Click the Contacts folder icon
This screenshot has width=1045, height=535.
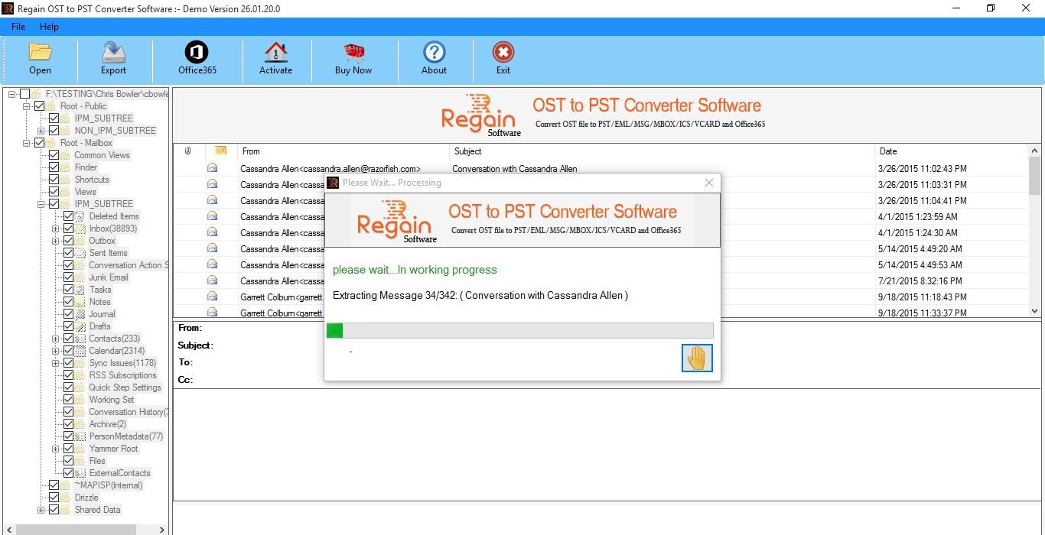80,339
